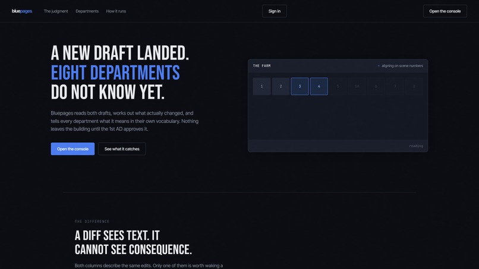Click aligning on scene numbers status

[x=400, y=66]
